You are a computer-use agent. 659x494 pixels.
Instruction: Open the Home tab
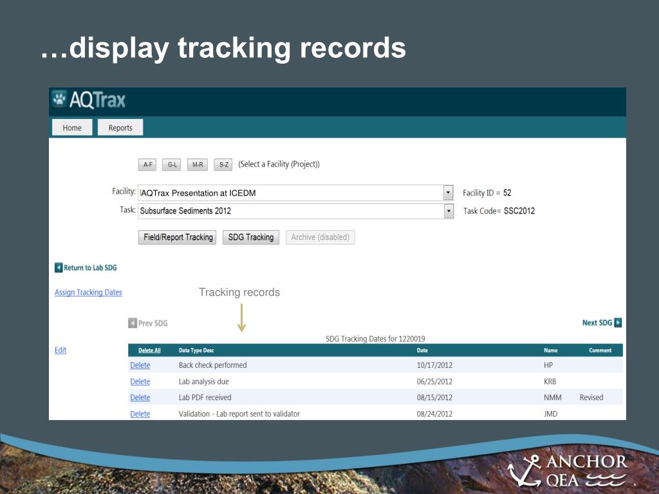[72, 127]
